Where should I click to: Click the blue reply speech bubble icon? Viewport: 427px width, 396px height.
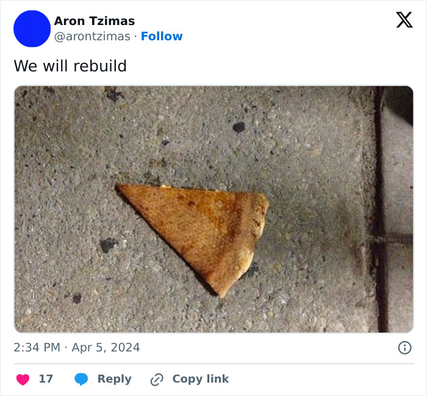click(x=81, y=379)
